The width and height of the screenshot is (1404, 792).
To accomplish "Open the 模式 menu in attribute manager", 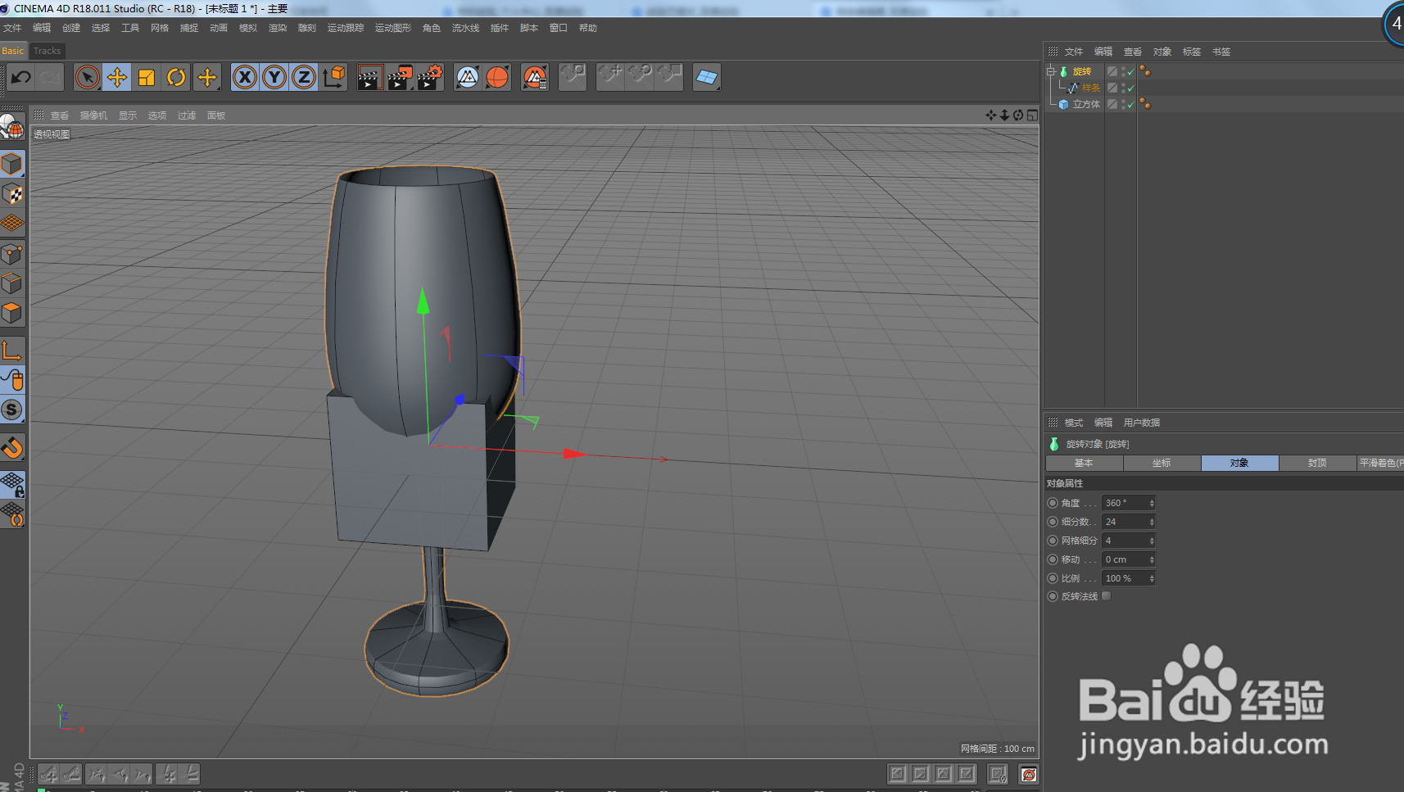I will click(1074, 423).
